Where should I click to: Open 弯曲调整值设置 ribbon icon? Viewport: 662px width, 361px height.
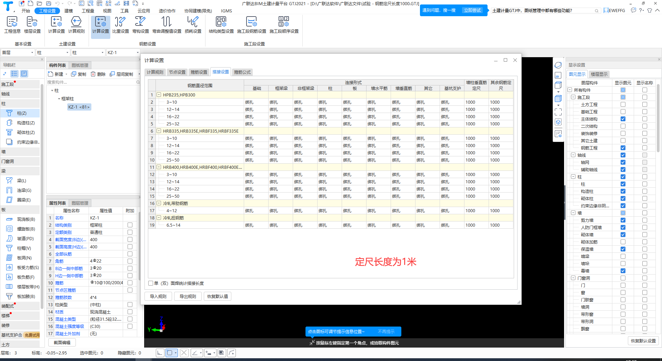pos(167,25)
